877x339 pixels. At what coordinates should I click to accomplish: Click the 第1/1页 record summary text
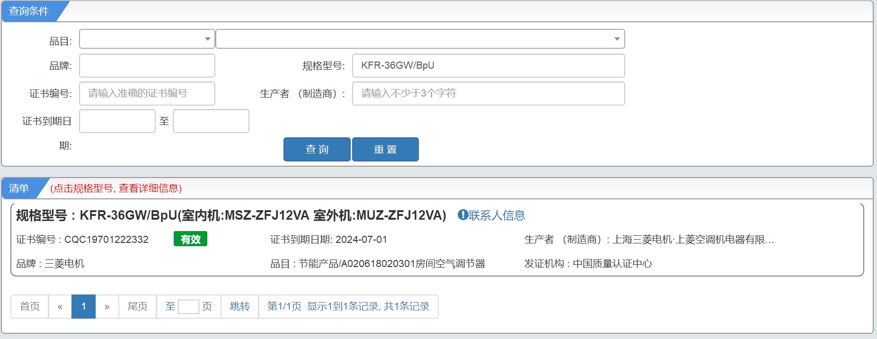tap(348, 306)
